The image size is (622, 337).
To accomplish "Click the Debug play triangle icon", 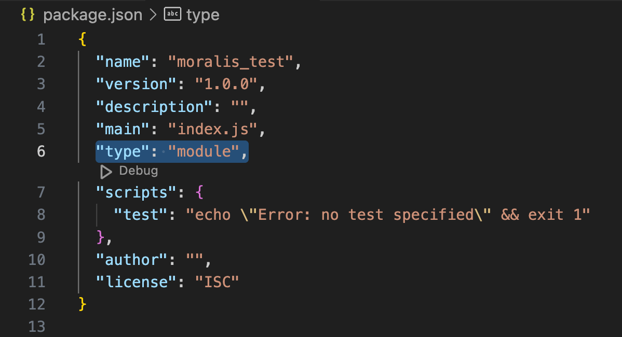I will click(x=106, y=172).
